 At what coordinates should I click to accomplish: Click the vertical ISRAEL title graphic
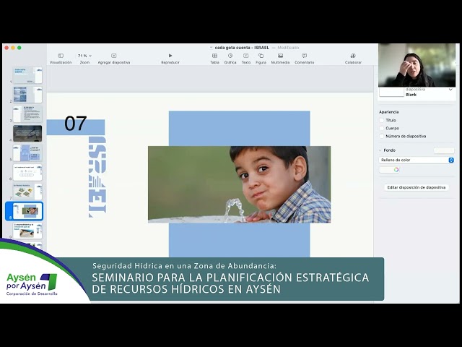(x=97, y=177)
